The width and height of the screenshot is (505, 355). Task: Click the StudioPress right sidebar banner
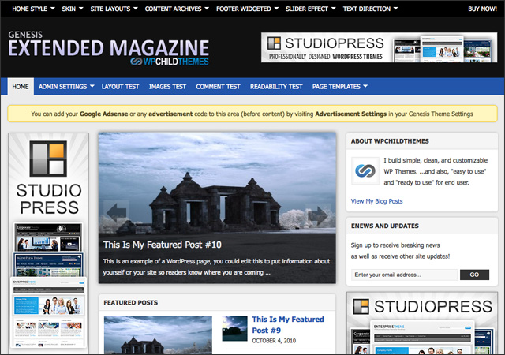click(x=422, y=323)
